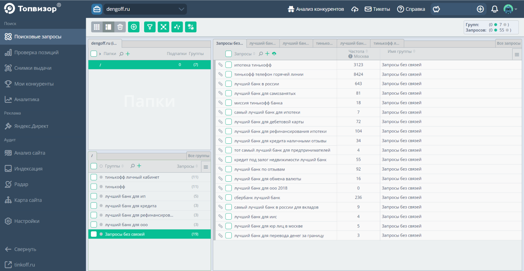The image size is (524, 271).
Task: Select the split panel view icon
Action: click(x=108, y=27)
